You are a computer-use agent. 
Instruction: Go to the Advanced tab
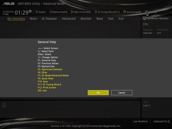pos(69,19)
